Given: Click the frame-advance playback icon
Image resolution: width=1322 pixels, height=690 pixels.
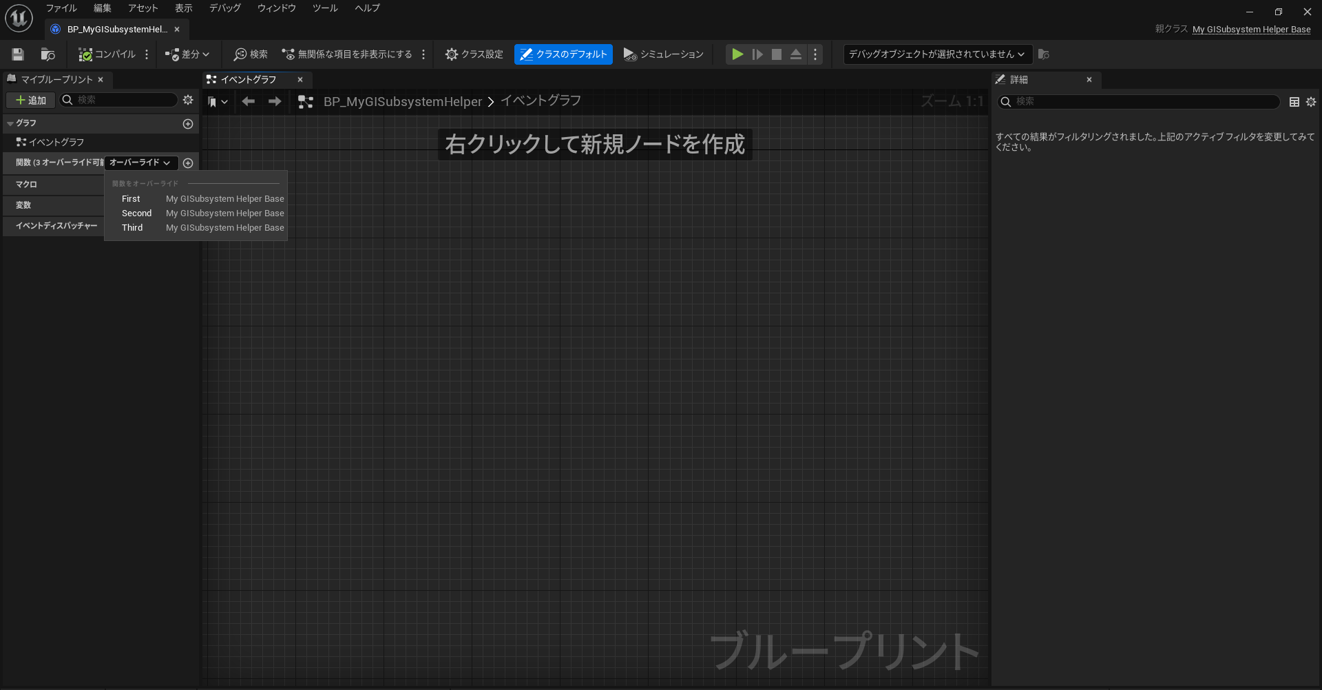Looking at the screenshot, I should (757, 54).
